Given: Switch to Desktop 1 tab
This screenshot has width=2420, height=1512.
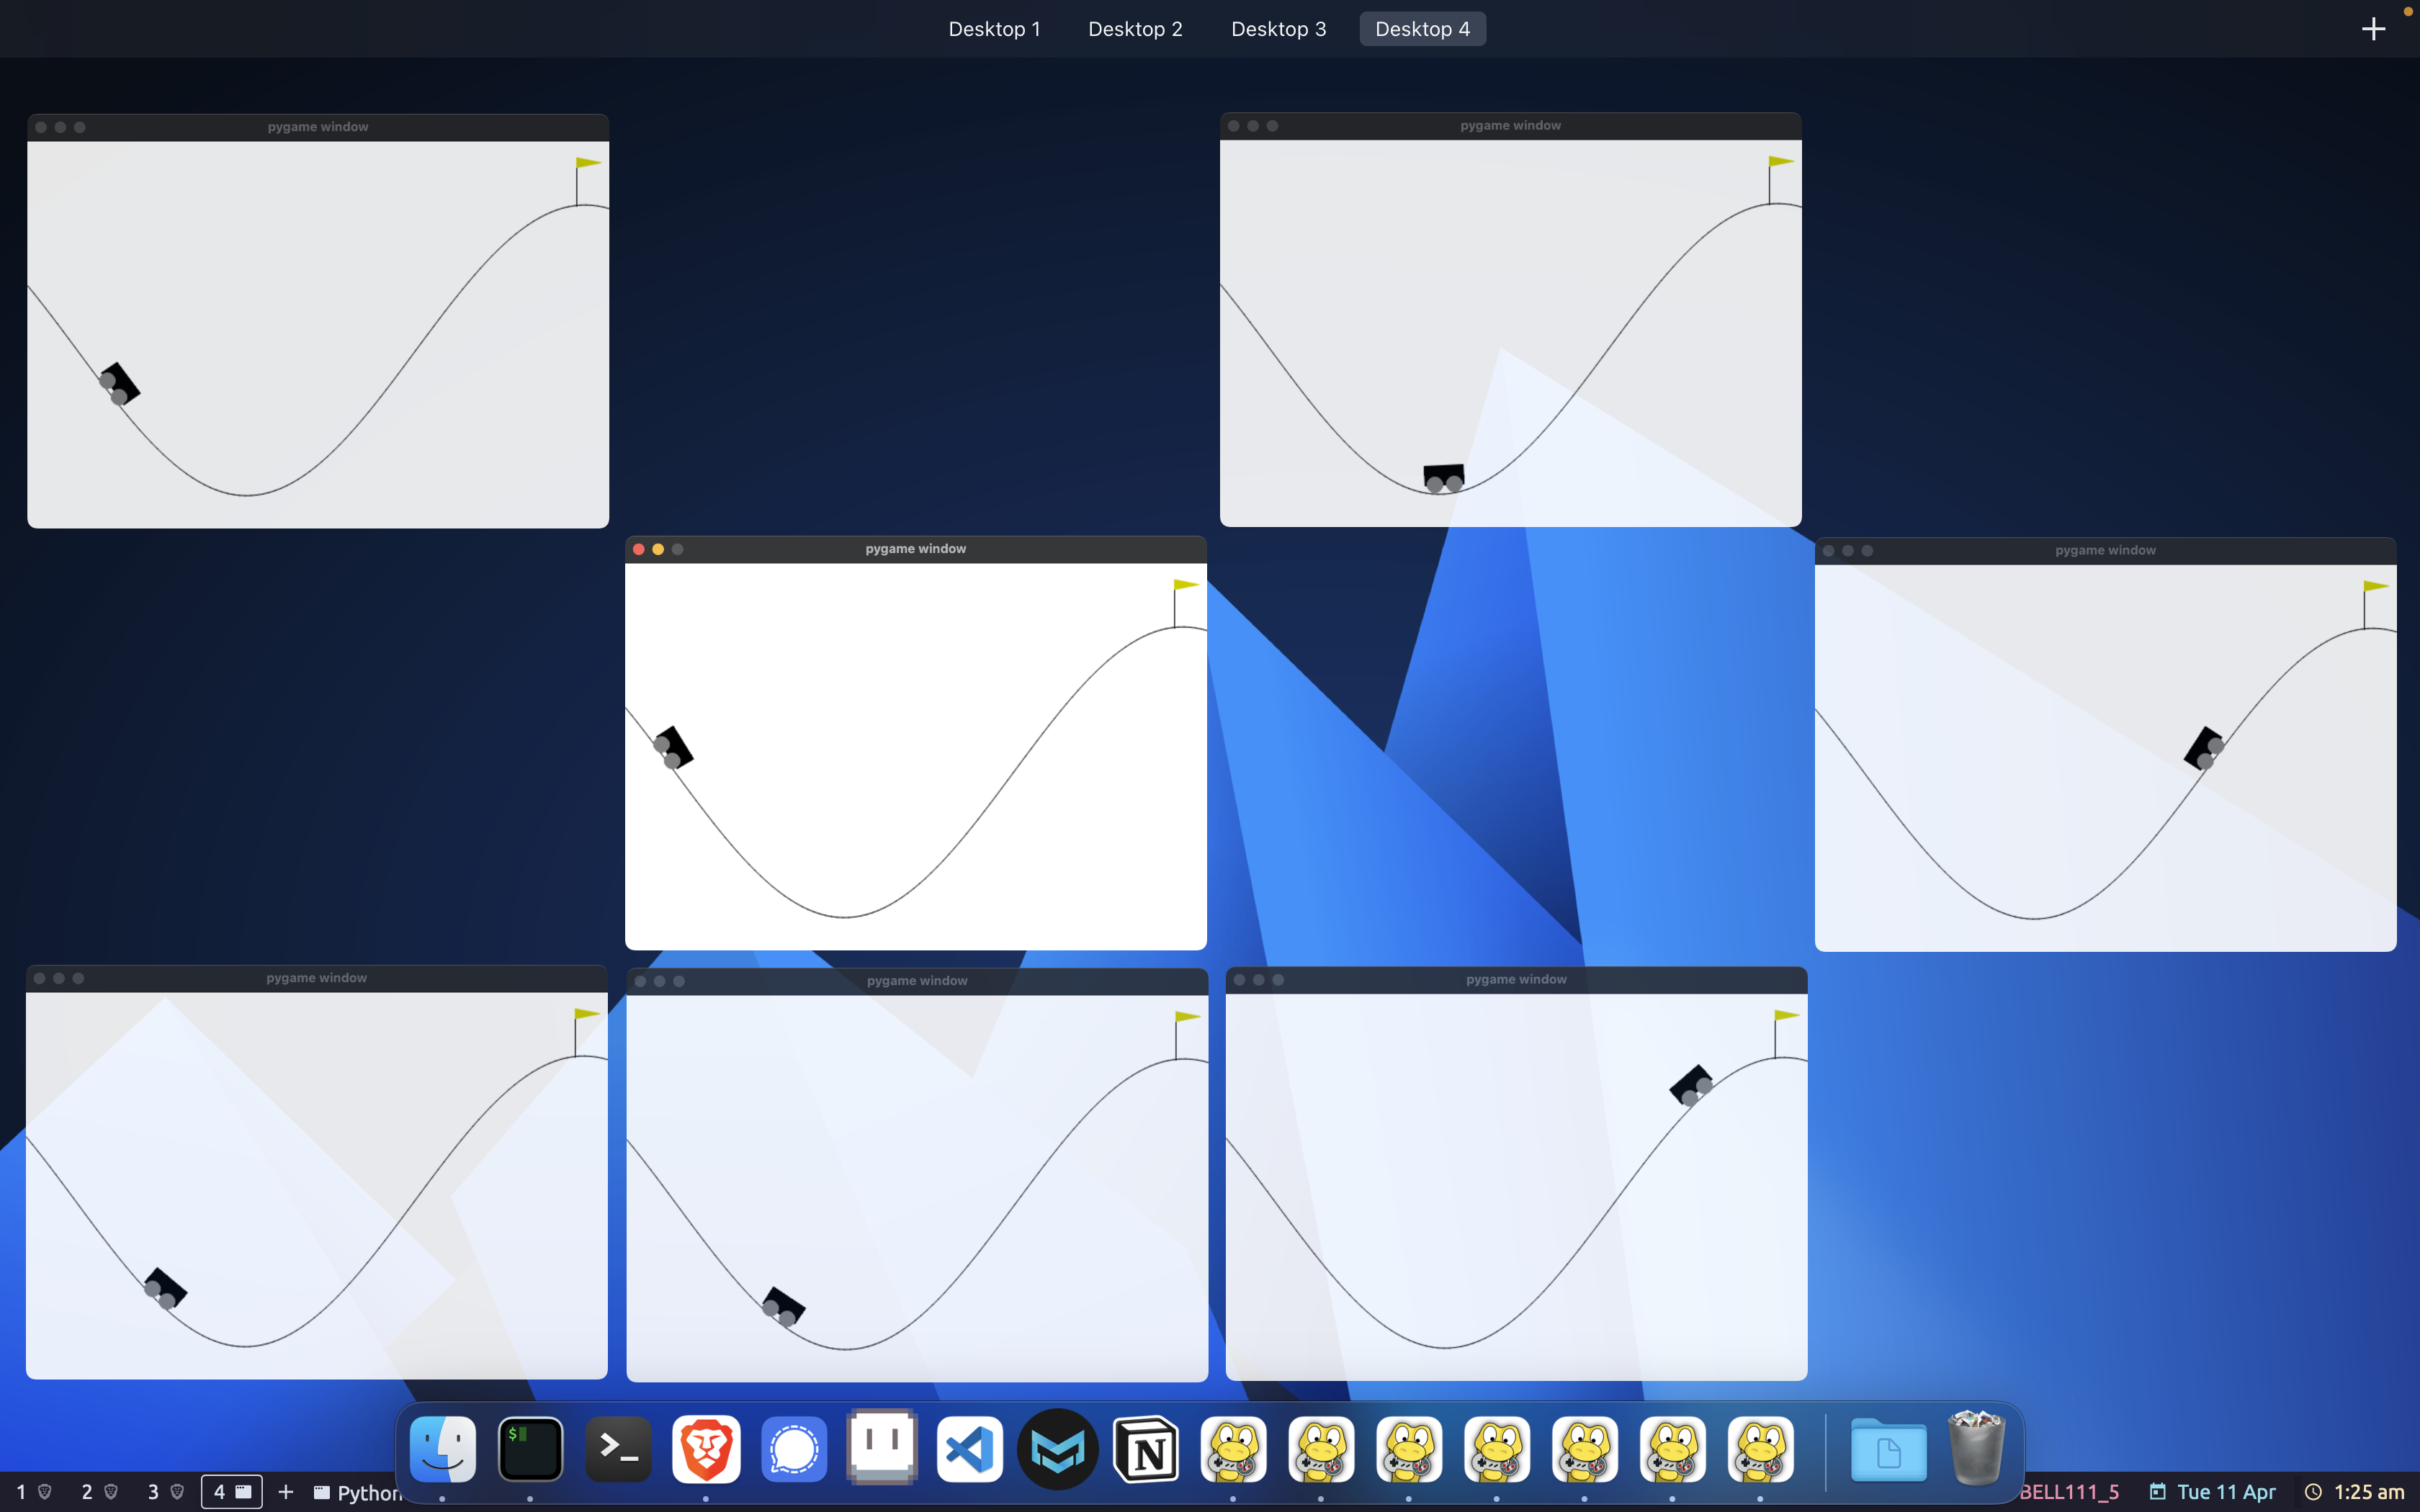Looking at the screenshot, I should 994,29.
